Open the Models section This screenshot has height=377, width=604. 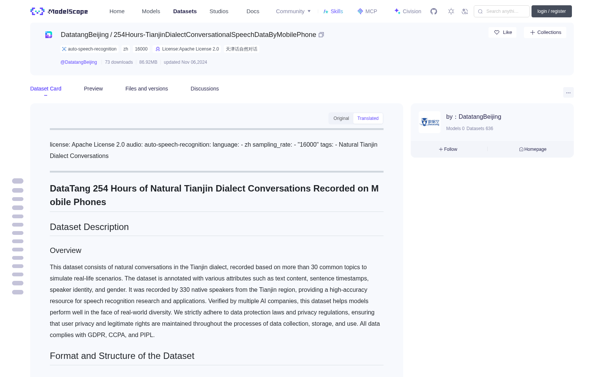tap(151, 11)
